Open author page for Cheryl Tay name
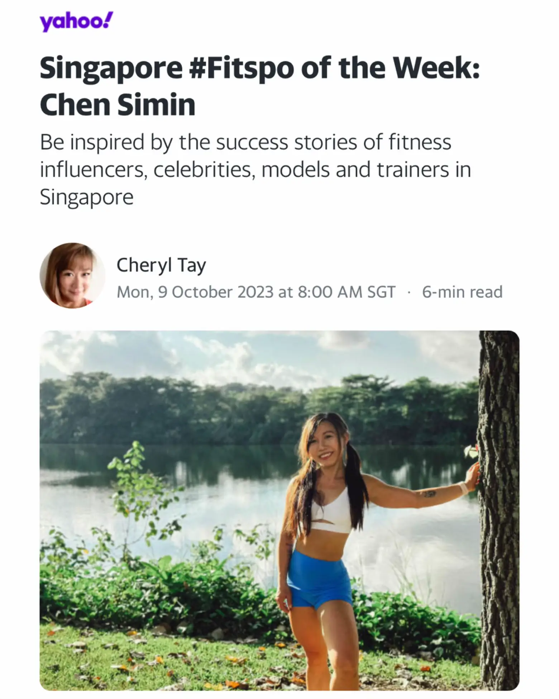This screenshot has width=559, height=699. coord(161,265)
